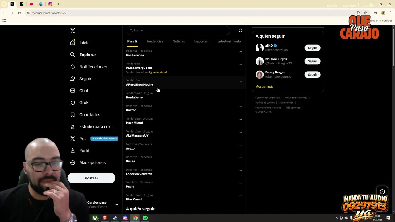Image resolution: width=395 pixels, height=222 pixels.
Task: Open Spotify from taskbar
Action: pyautogui.click(x=145, y=218)
